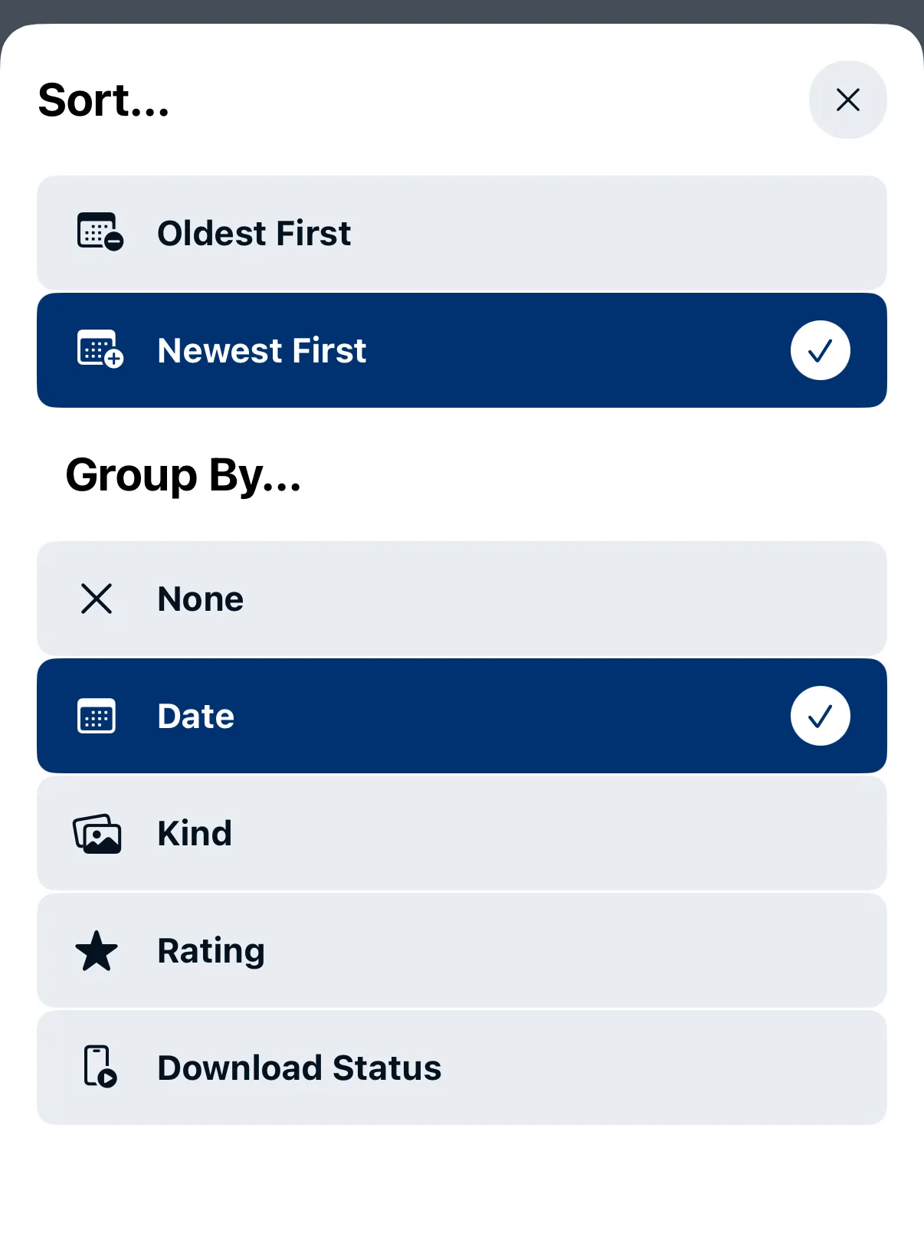Toggle the checkmark on Newest First
The width and height of the screenshot is (924, 1240).
820,350
